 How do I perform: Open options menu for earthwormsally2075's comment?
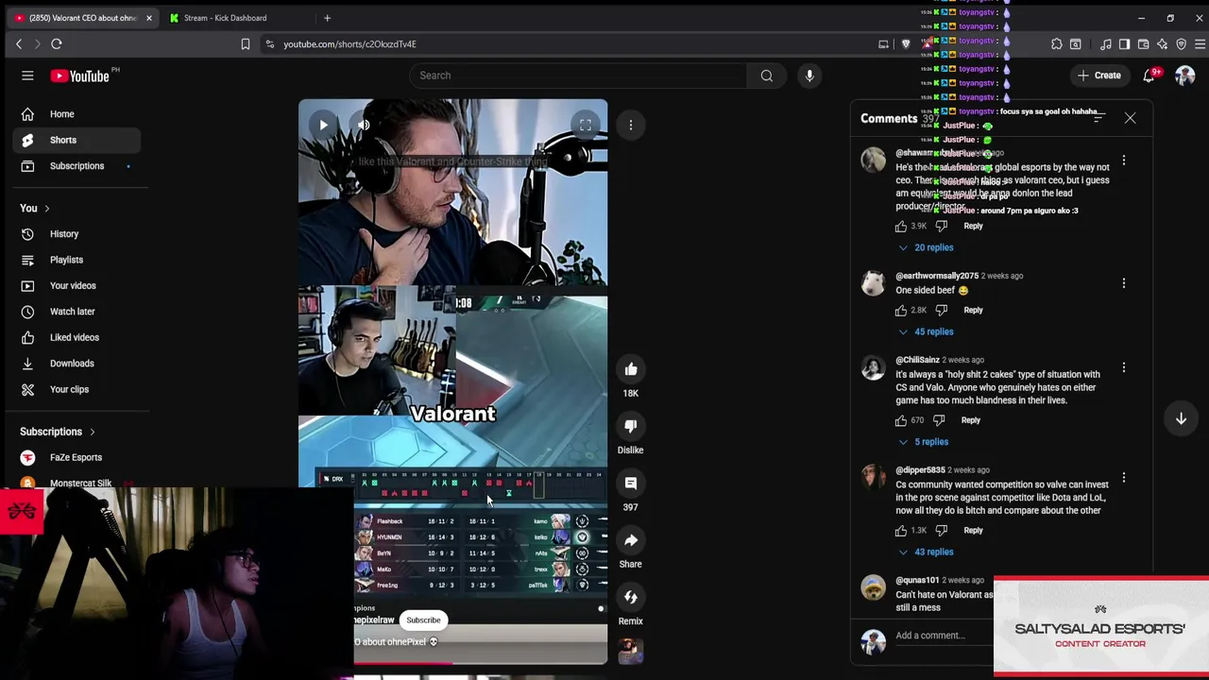click(x=1124, y=283)
